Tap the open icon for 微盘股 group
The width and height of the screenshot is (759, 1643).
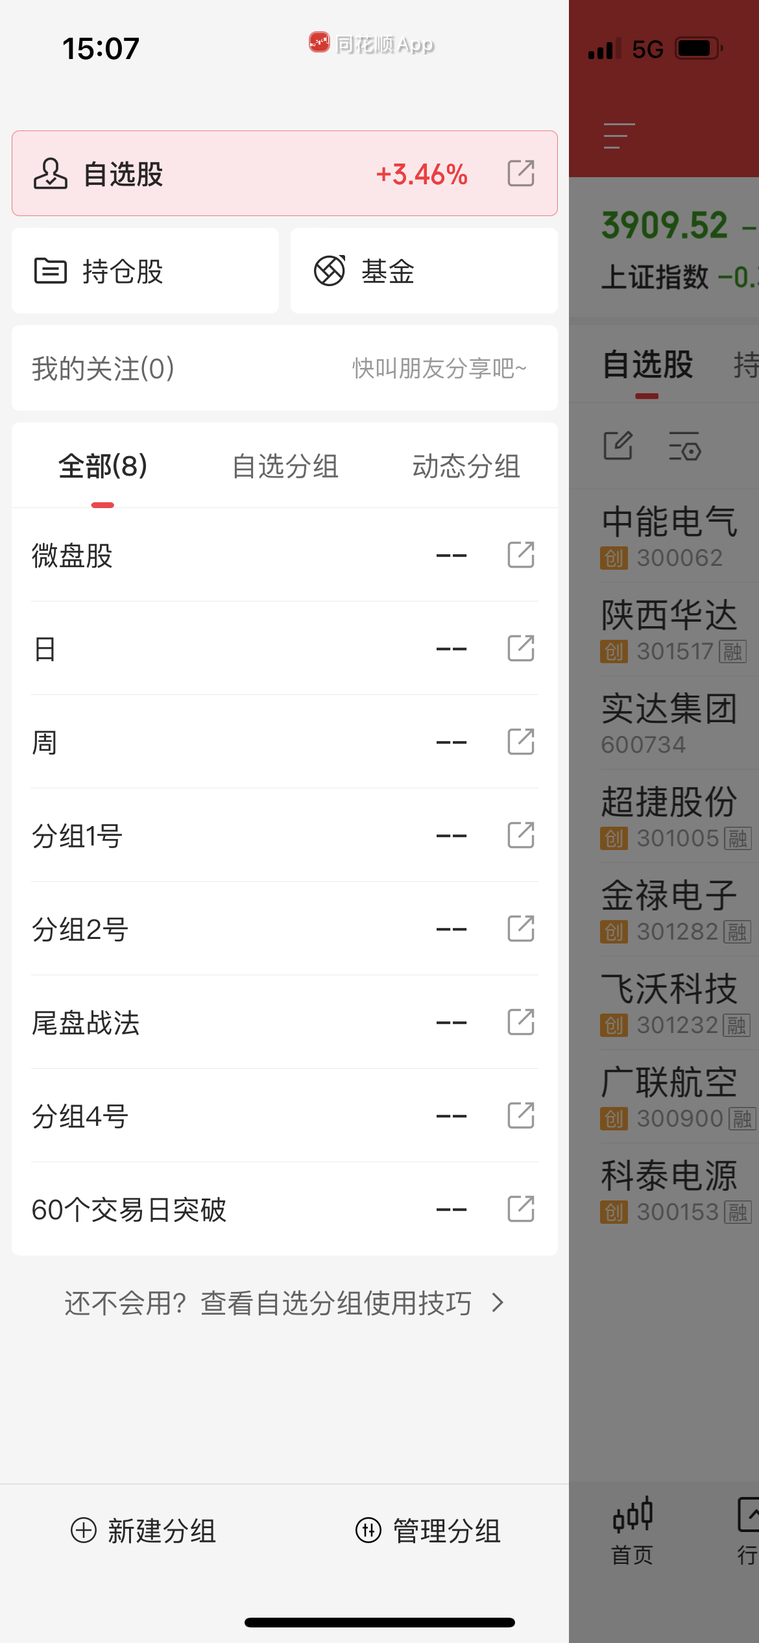(520, 555)
